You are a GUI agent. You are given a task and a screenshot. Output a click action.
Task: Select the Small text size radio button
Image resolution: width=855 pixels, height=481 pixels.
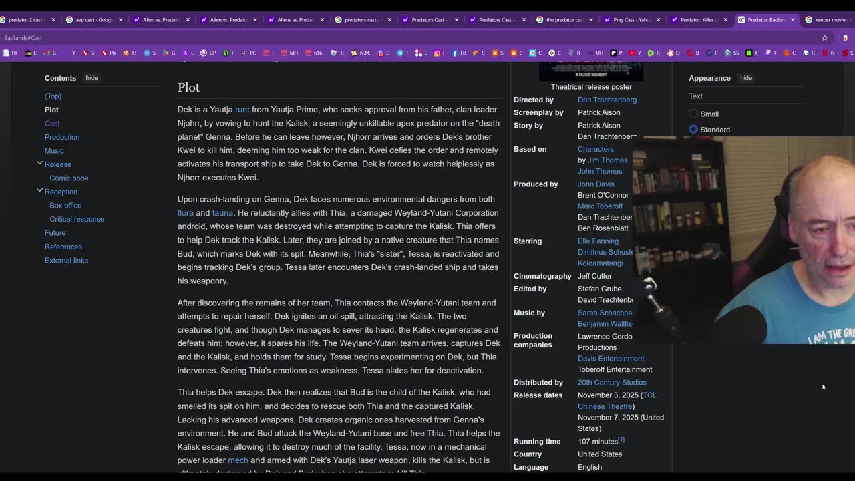coord(693,114)
